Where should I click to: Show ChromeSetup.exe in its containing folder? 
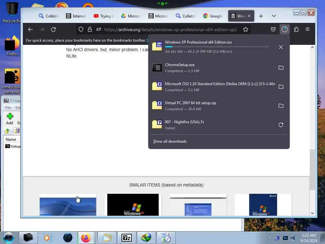[281, 68]
